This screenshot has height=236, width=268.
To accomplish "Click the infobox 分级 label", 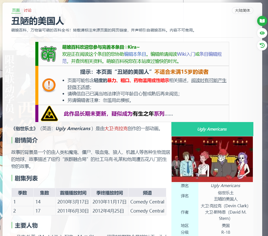I will [x=184, y=232].
